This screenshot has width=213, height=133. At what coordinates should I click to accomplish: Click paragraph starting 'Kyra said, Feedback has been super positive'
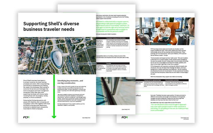(169, 98)
